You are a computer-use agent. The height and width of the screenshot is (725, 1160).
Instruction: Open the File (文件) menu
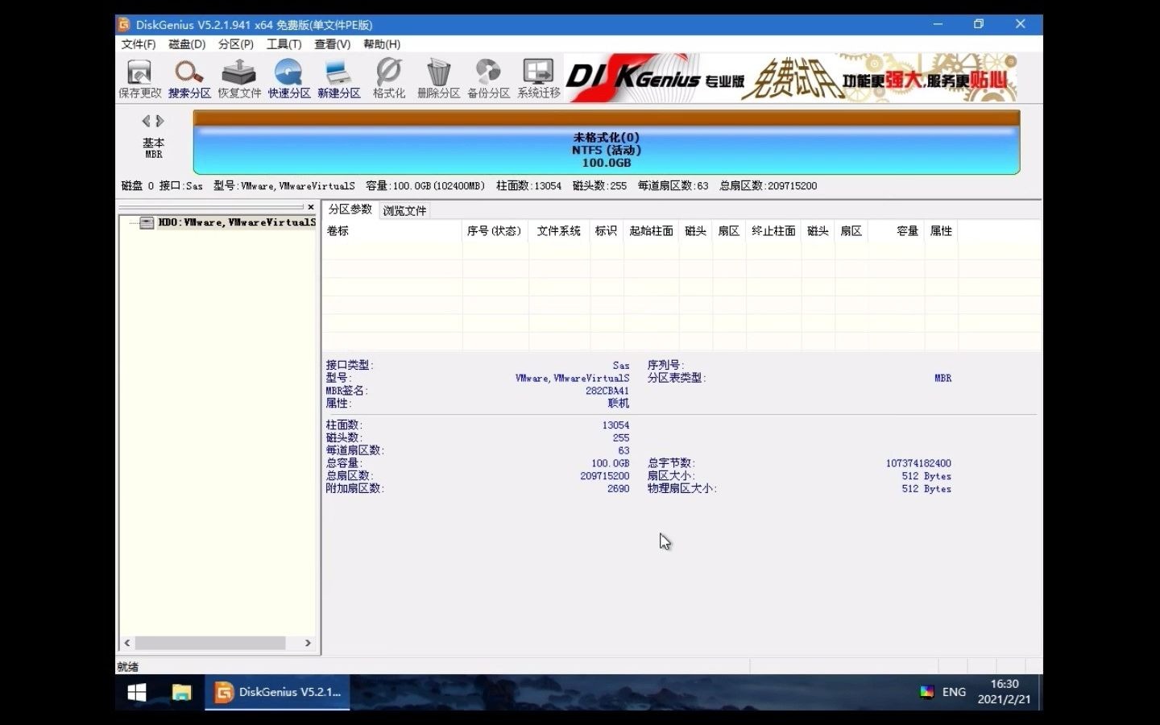coord(139,44)
